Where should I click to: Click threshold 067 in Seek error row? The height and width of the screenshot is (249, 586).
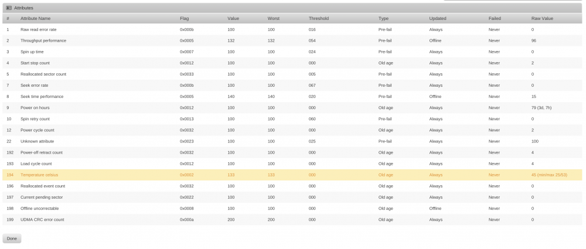coord(312,86)
